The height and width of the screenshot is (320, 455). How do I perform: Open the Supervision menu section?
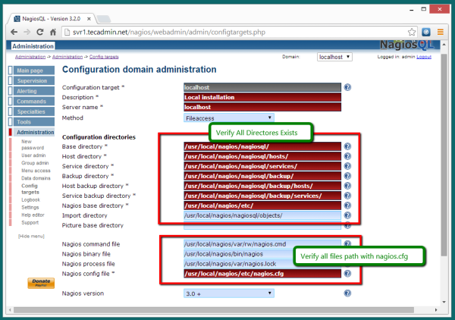point(32,80)
